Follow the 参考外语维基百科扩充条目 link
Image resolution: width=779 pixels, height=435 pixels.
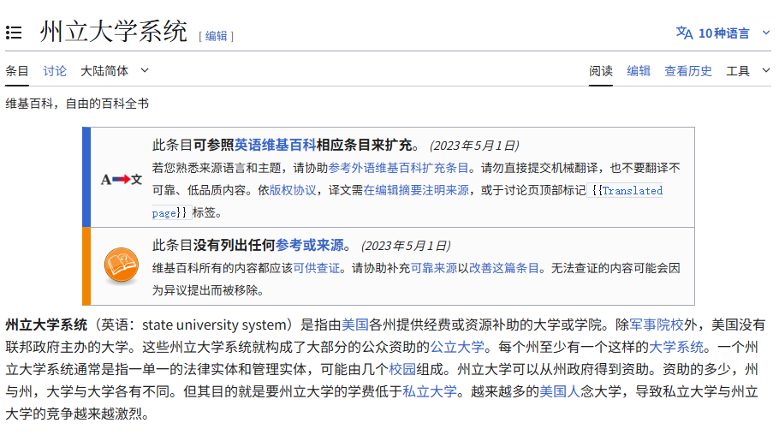398,168
